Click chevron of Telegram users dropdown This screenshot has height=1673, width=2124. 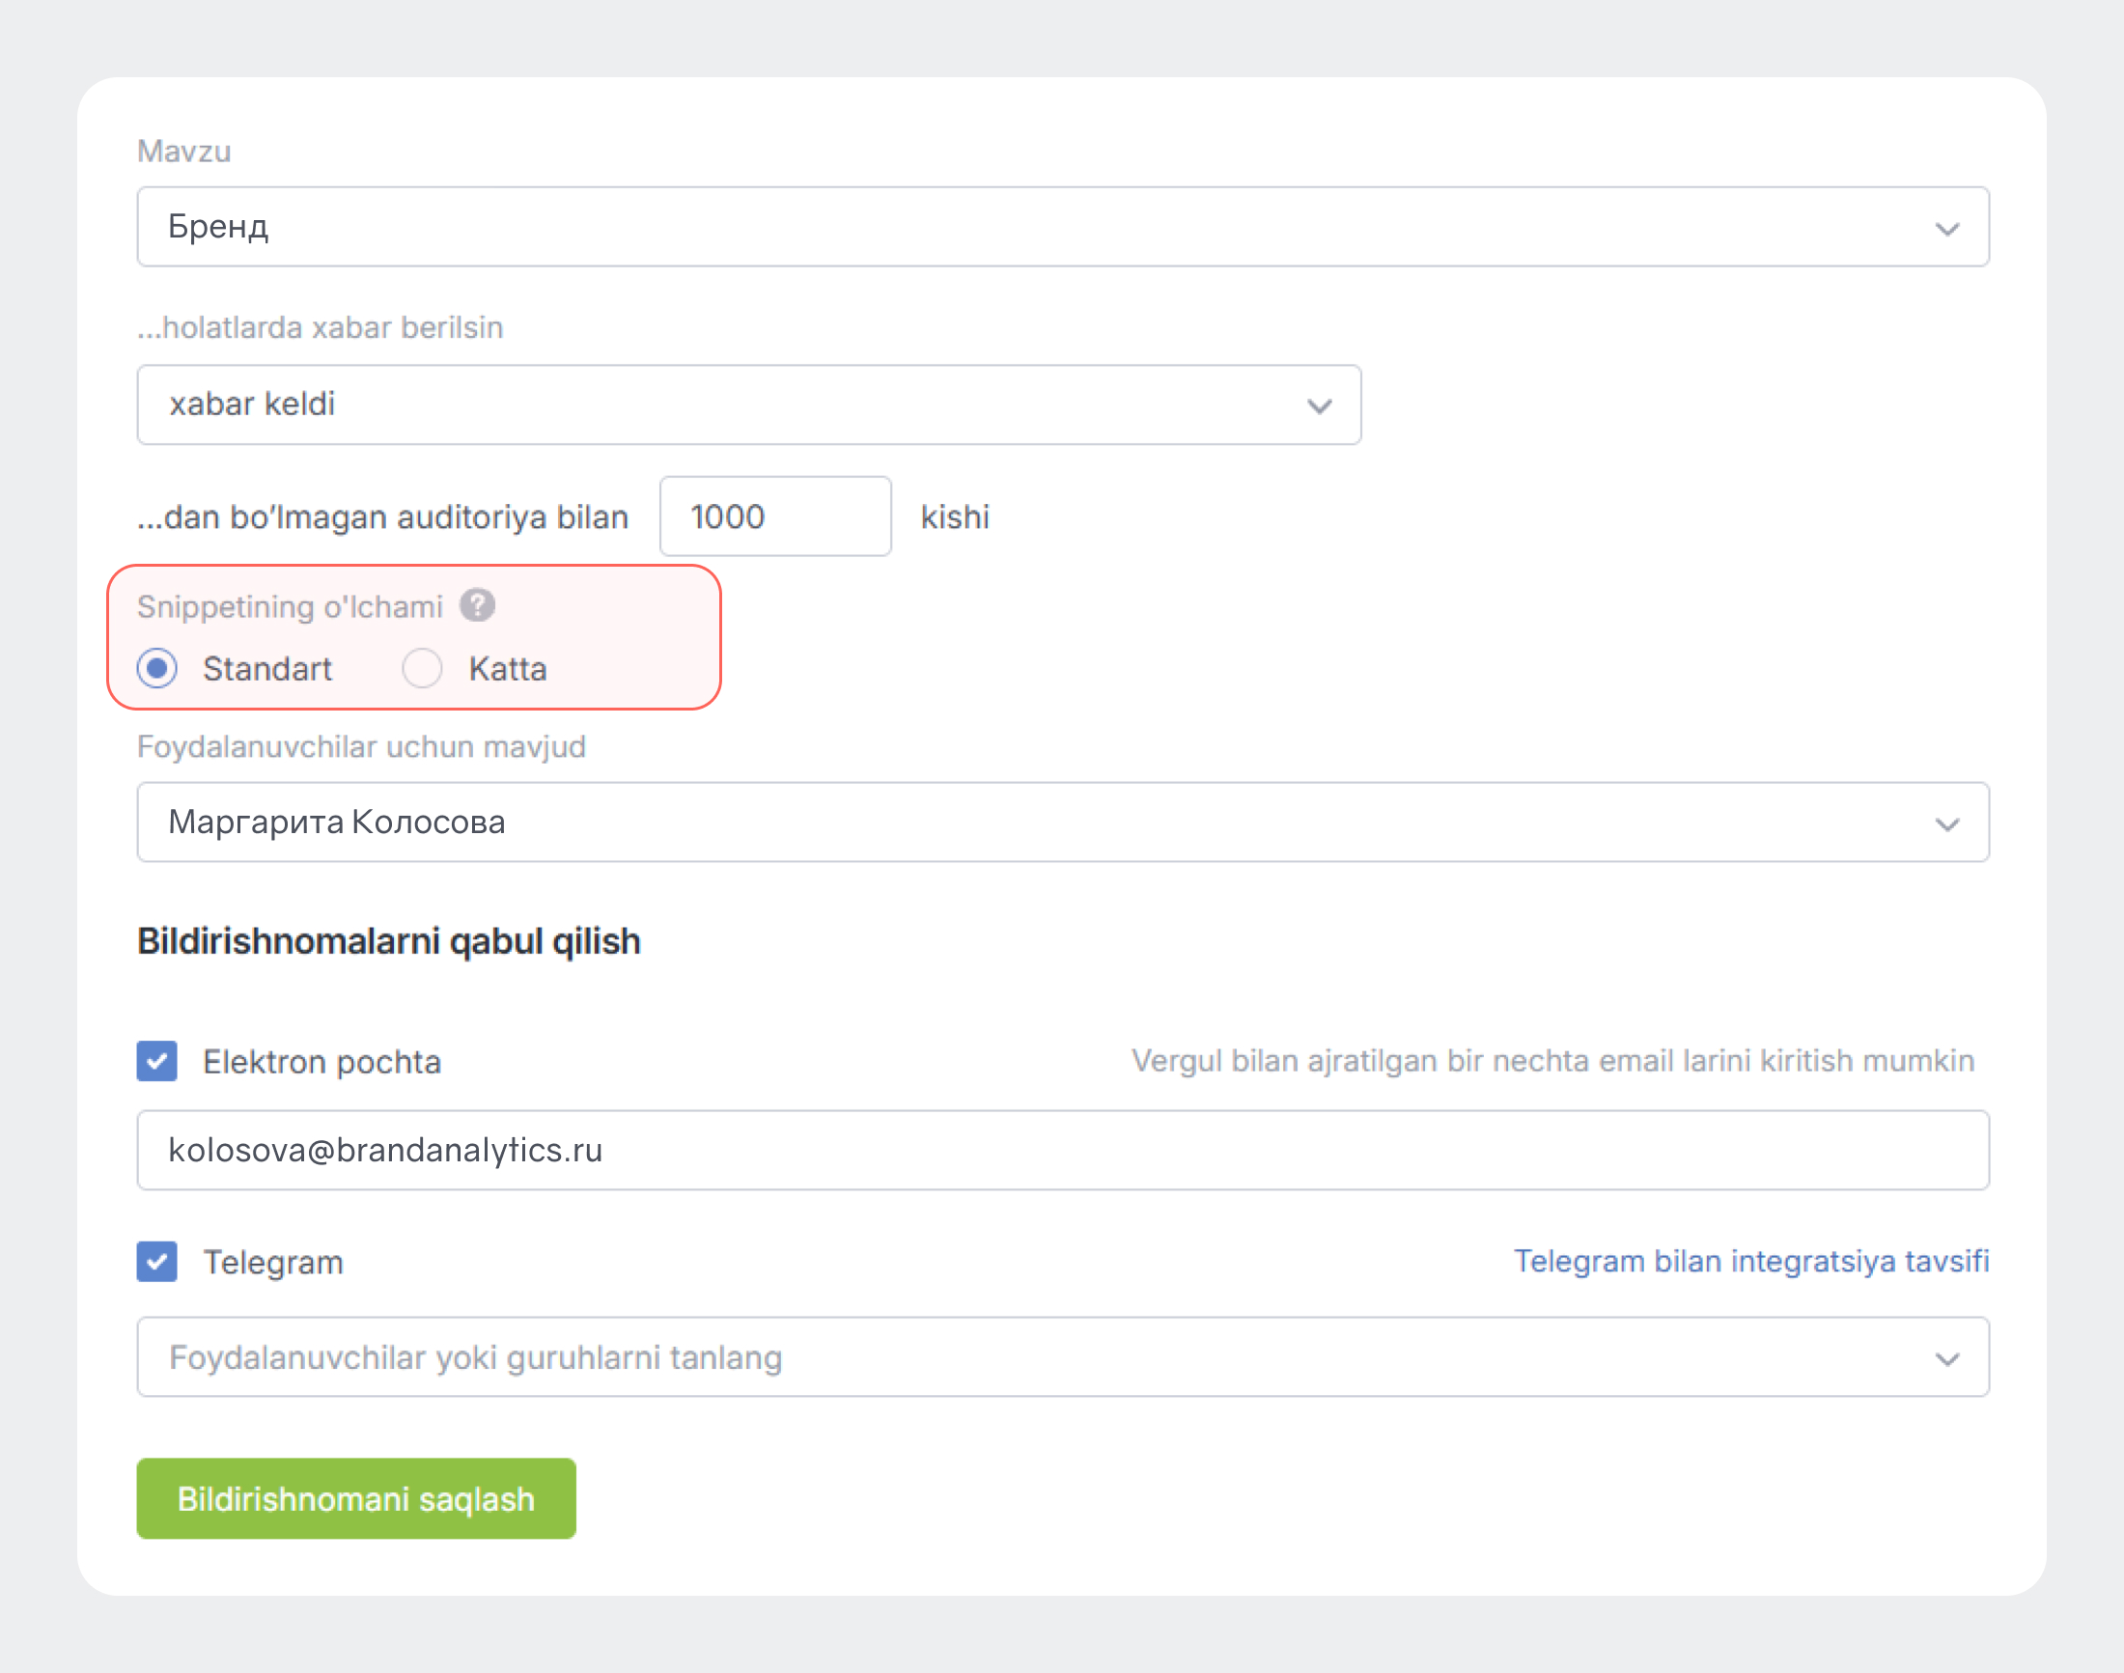click(1946, 1359)
